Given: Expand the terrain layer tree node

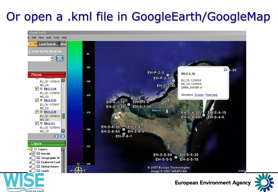Looking at the screenshot, I should 30,153.
